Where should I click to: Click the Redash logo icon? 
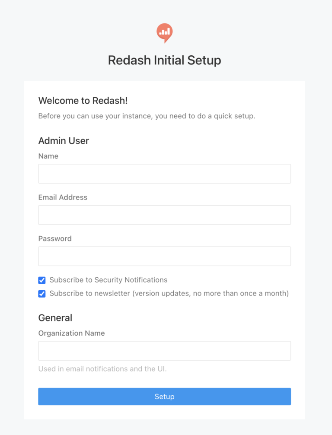(164, 32)
